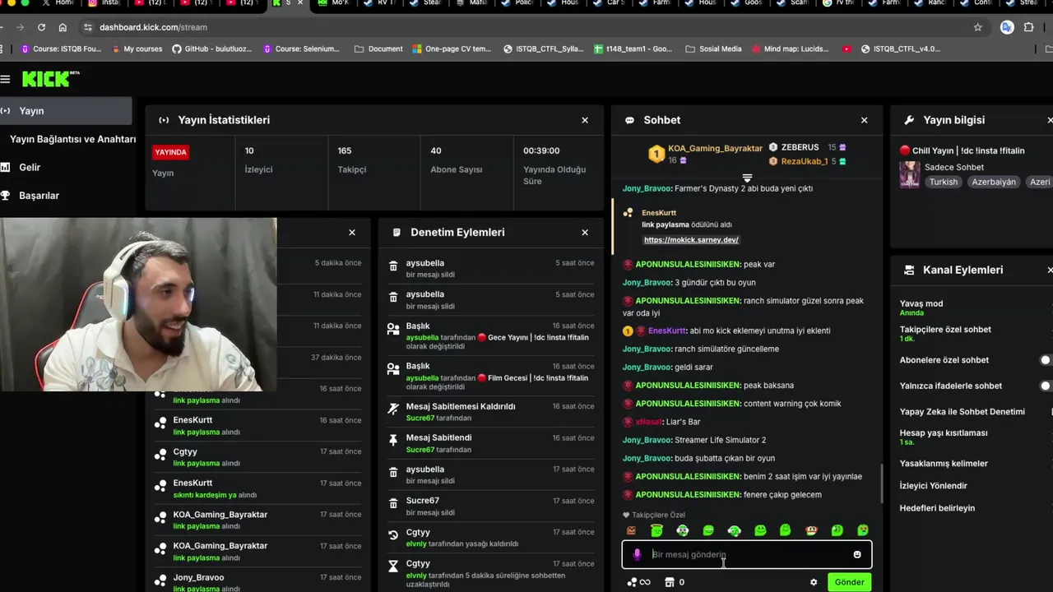
Task: Switch to the Instagram browser tab
Action: [104, 3]
